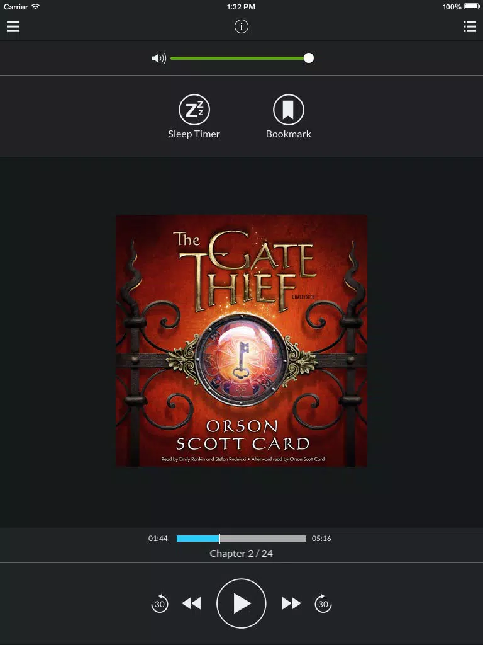Image resolution: width=483 pixels, height=645 pixels.
Task: Go to previous chapter
Action: pyautogui.click(x=191, y=603)
